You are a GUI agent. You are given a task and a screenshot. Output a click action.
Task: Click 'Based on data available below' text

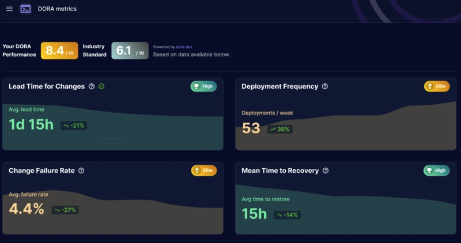tap(191, 55)
